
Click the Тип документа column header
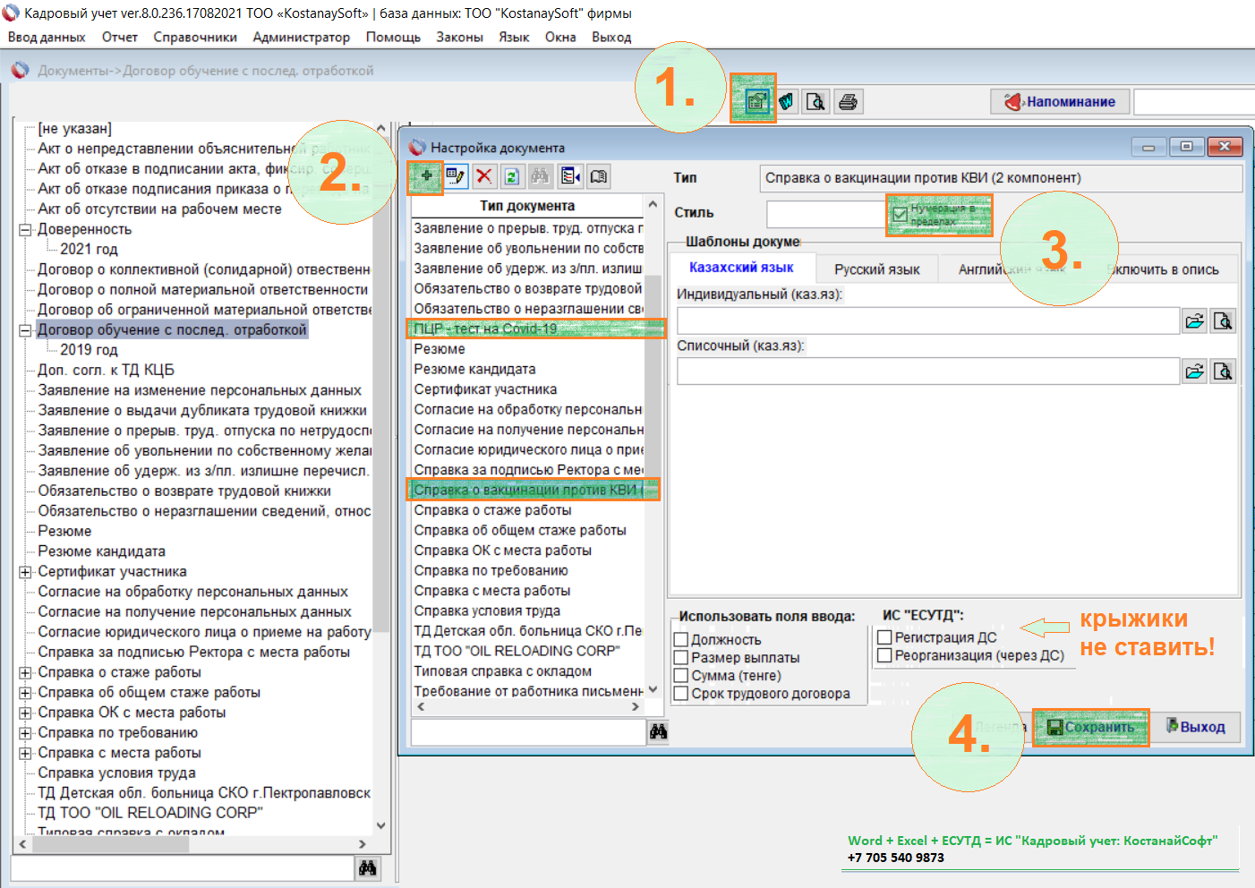(x=527, y=206)
